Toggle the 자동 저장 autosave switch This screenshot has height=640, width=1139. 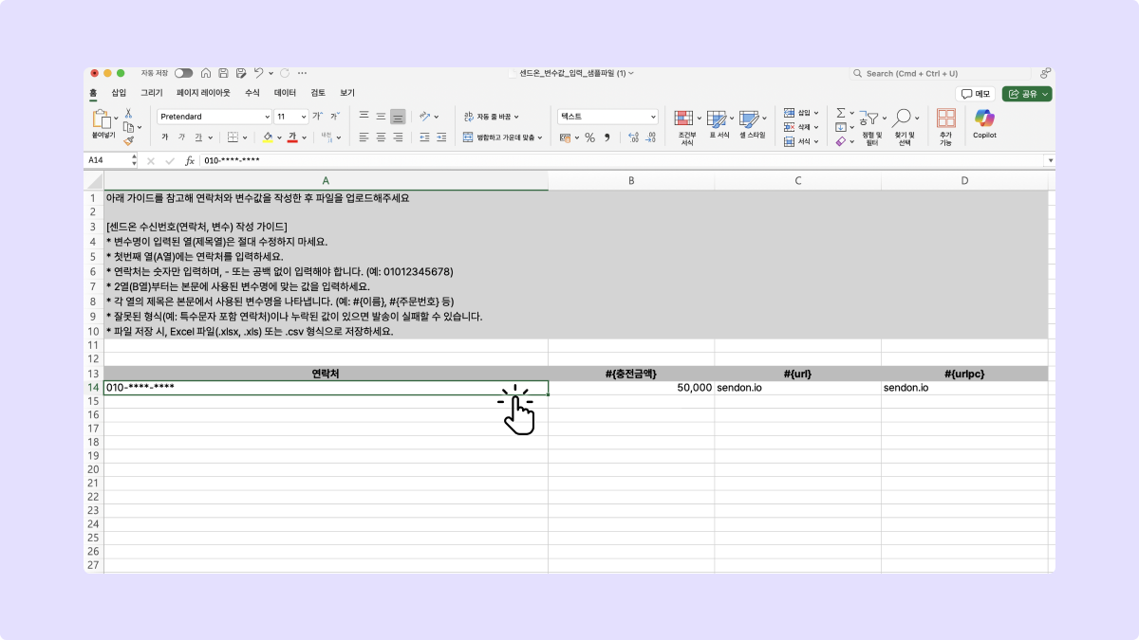(x=183, y=73)
